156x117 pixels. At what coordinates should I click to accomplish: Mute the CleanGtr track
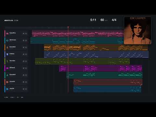(x=23, y=82)
